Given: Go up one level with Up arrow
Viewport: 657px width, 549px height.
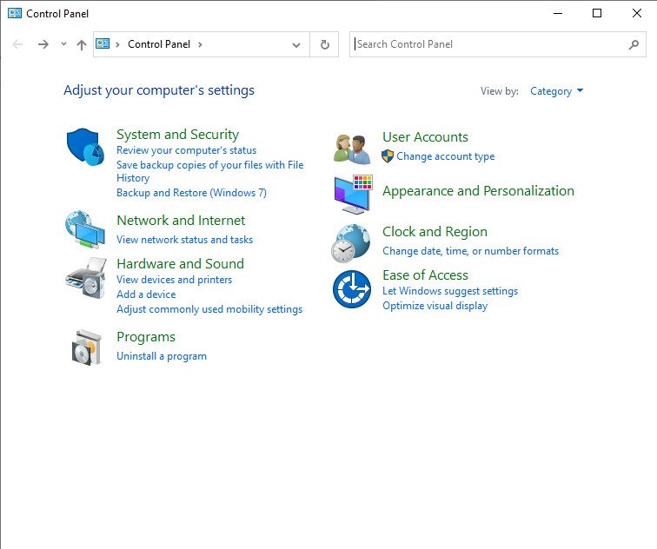Looking at the screenshot, I should (x=82, y=44).
